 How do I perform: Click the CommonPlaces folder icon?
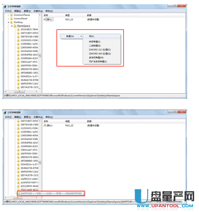click(x=11, y=15)
